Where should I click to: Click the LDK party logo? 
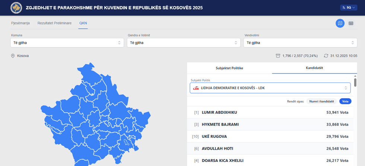(196, 88)
